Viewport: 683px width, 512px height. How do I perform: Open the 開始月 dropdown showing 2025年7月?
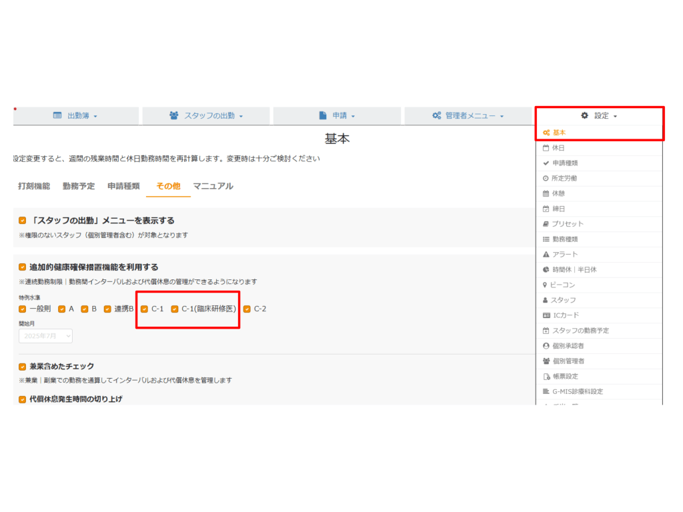pyautogui.click(x=45, y=337)
